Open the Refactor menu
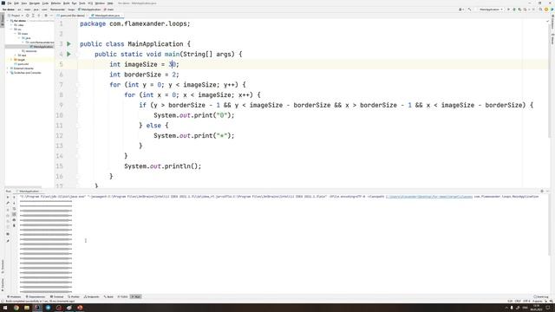 (x=55, y=3)
